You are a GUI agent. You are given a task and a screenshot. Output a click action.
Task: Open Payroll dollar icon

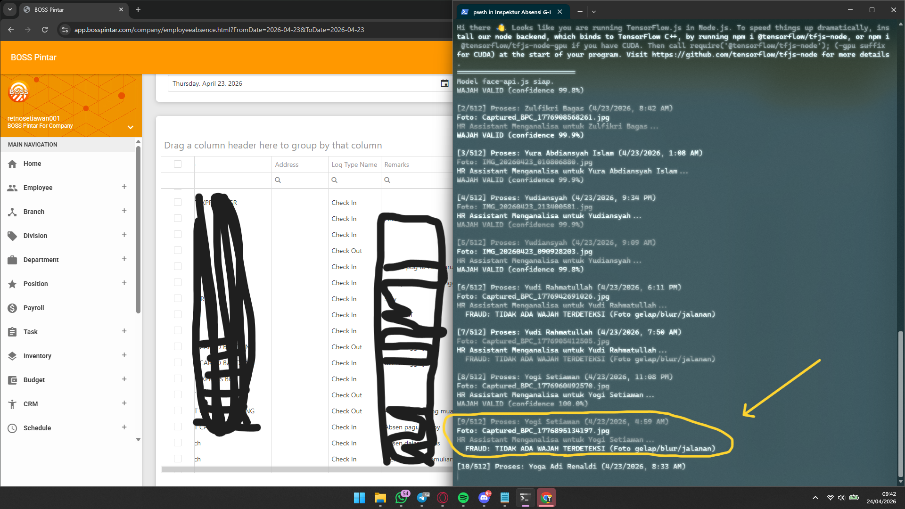(x=13, y=308)
